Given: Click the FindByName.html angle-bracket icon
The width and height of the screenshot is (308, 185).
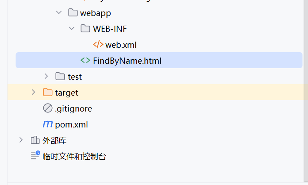Looking at the screenshot, I should coord(85,61).
